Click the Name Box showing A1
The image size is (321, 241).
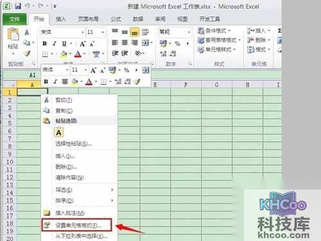[x=22, y=75]
